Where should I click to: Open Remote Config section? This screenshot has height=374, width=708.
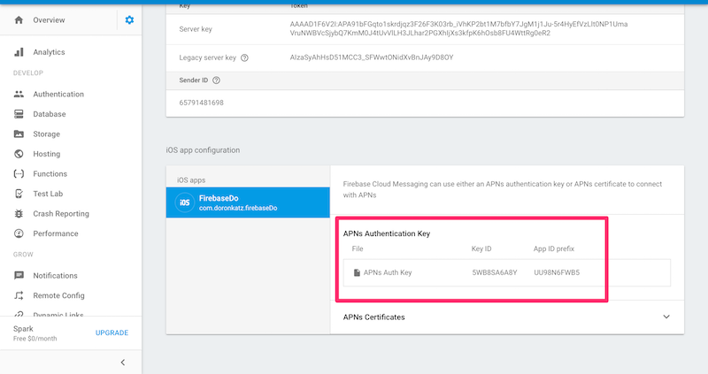click(x=58, y=295)
